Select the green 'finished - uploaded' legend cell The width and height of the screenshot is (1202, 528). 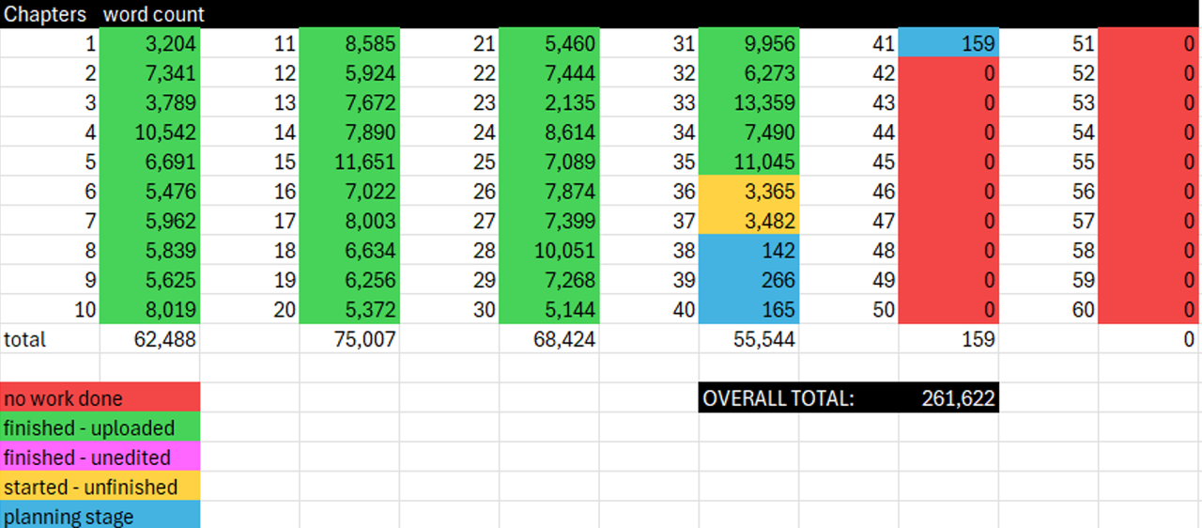pos(100,427)
